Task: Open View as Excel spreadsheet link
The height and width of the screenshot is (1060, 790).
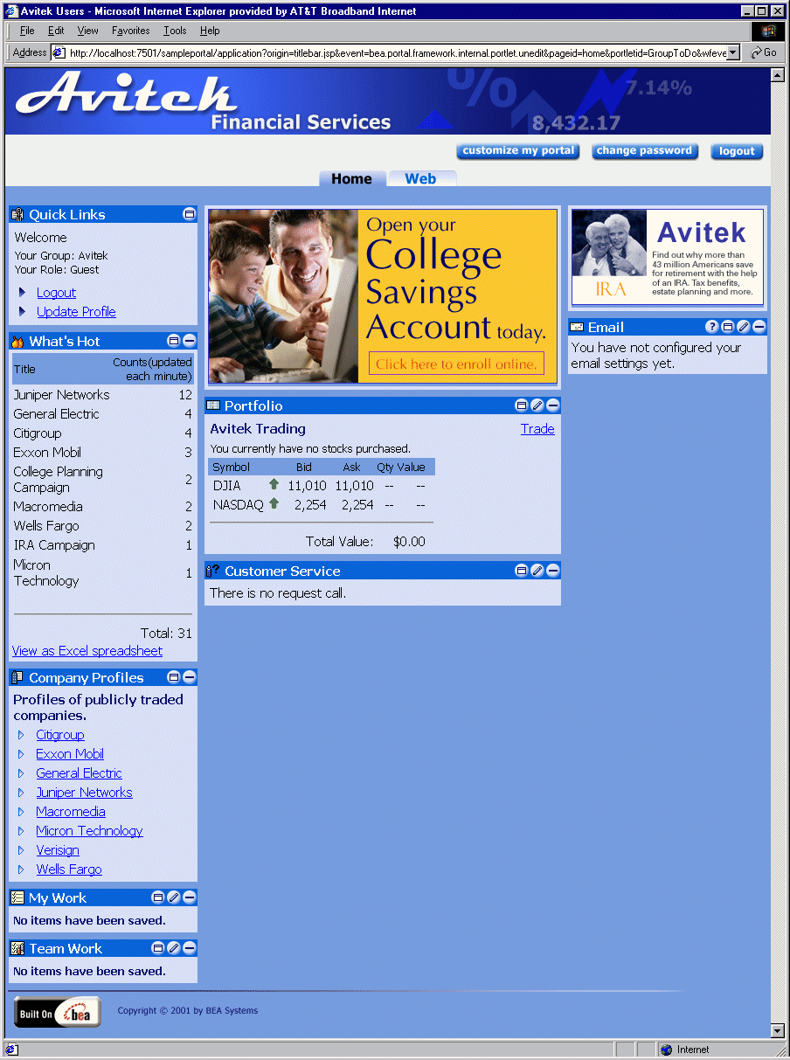Action: 87,651
